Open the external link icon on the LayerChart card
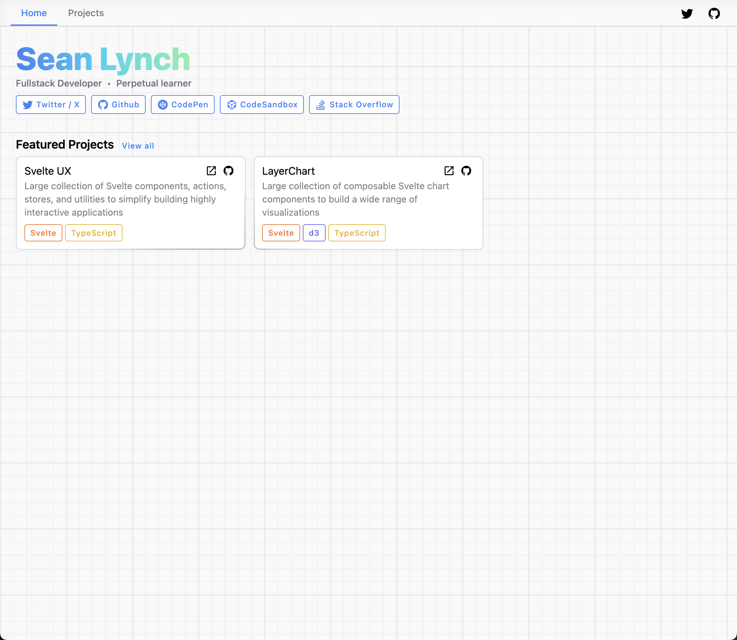 [449, 171]
